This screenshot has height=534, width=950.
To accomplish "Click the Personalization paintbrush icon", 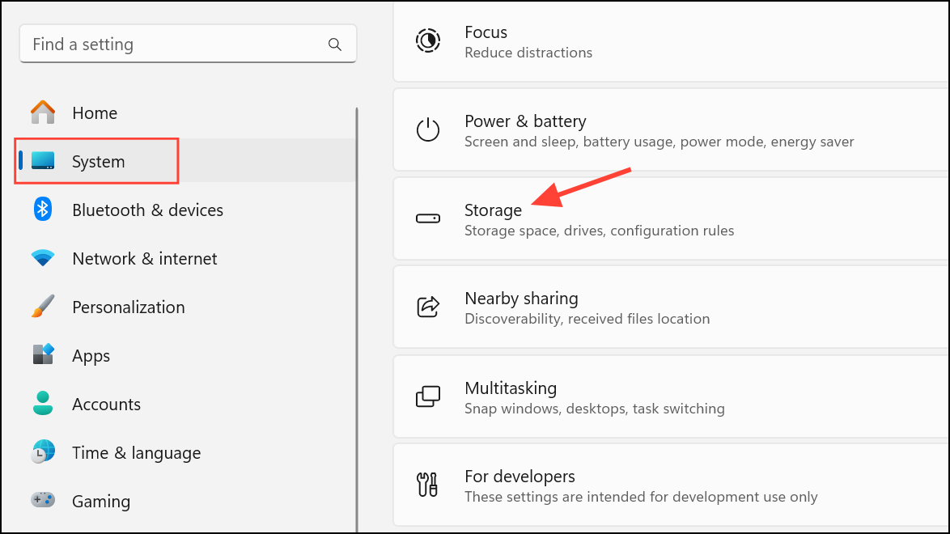I will click(x=43, y=307).
